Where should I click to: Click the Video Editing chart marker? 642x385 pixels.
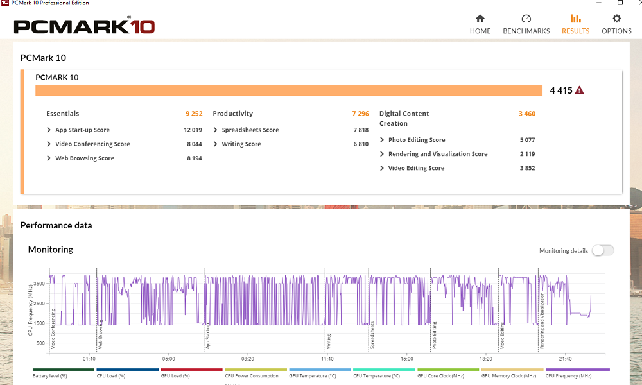(503, 336)
